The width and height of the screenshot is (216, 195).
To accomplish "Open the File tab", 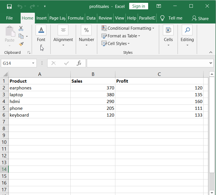I will pyautogui.click(x=9, y=18).
